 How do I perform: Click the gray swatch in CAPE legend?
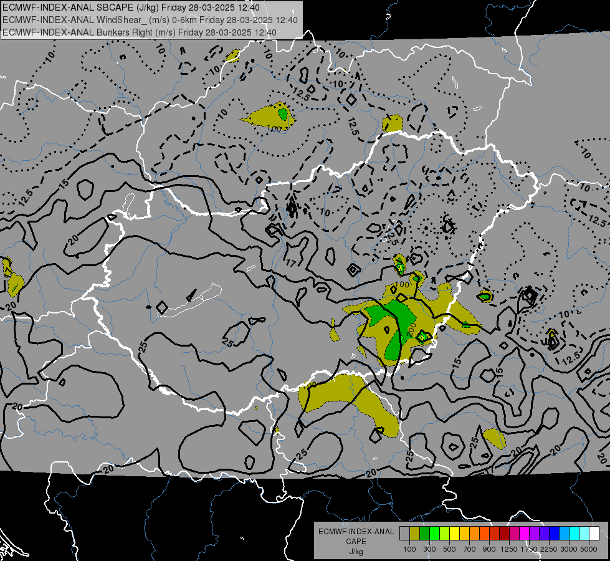(404, 533)
